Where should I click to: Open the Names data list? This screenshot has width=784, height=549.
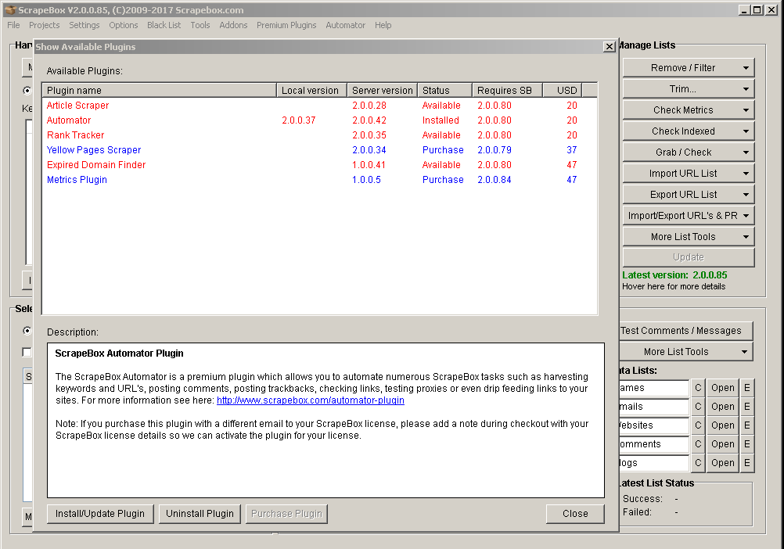[x=722, y=388]
